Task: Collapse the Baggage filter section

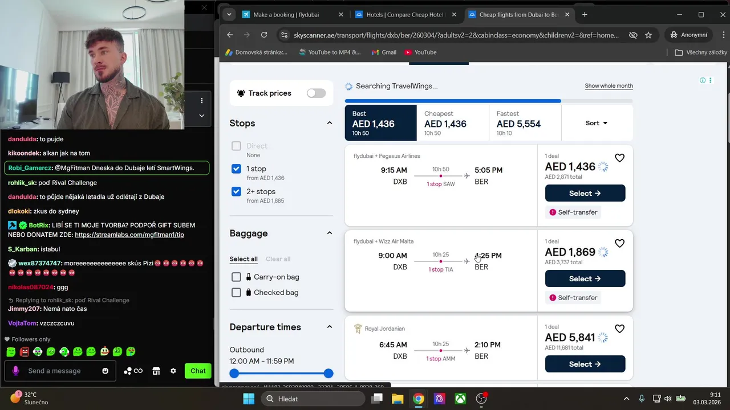Action: (329, 233)
